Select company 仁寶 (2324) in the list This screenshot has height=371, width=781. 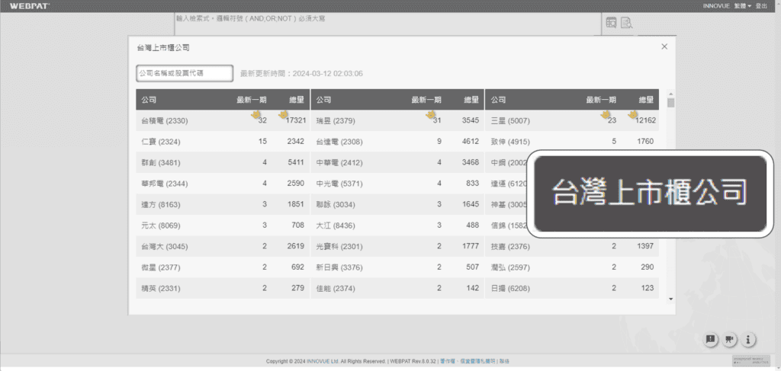(x=160, y=141)
